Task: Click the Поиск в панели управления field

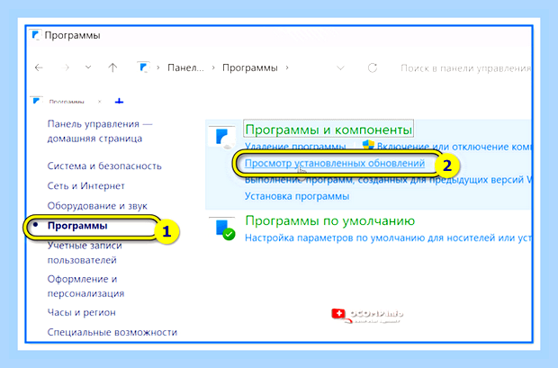Action: pos(465,68)
